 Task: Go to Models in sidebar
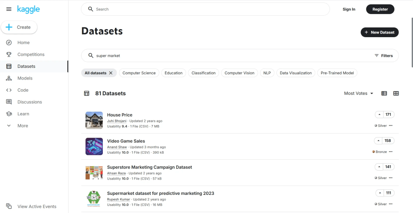tap(25, 78)
